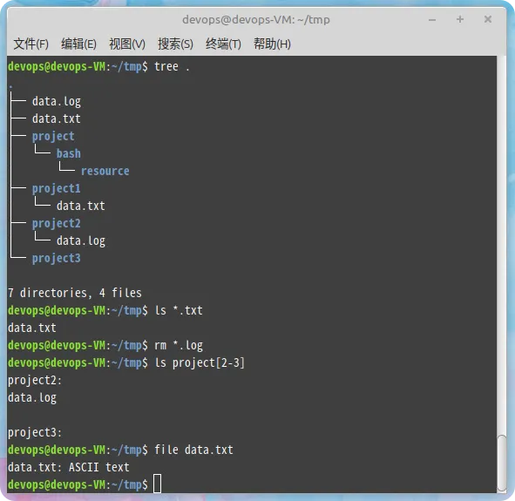Viewport: 515px width, 501px height.
Task: Open the 文件(F) menu
Action: tap(30, 44)
